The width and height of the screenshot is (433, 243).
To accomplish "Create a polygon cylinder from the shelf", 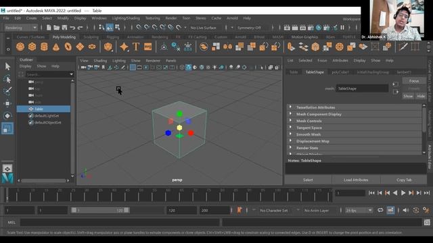I will pyautogui.click(x=44, y=47).
